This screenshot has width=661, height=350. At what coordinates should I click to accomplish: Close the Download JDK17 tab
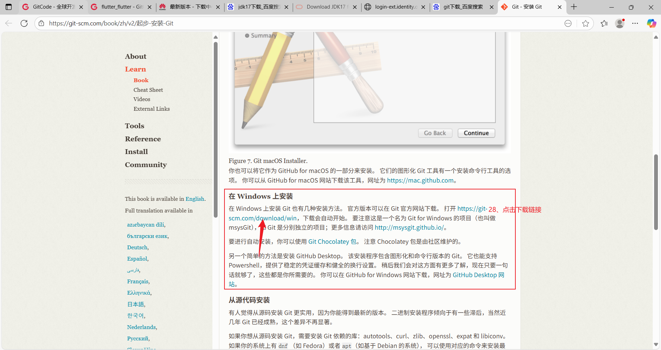[355, 7]
